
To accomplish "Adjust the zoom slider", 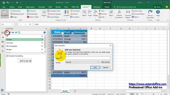I will (154, 94).
